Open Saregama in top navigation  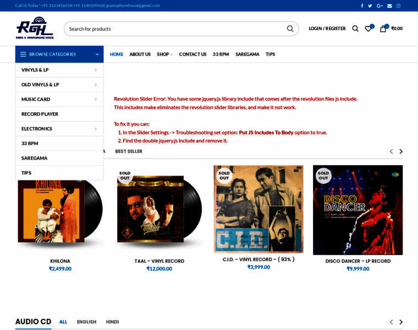point(248,54)
